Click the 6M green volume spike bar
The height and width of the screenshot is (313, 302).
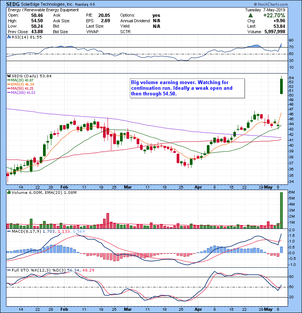281,210
